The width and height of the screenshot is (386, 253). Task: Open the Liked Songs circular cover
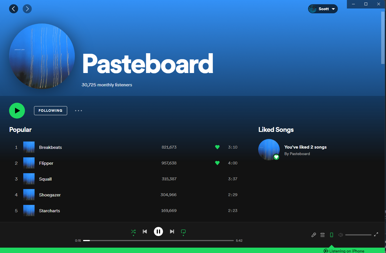pos(269,150)
